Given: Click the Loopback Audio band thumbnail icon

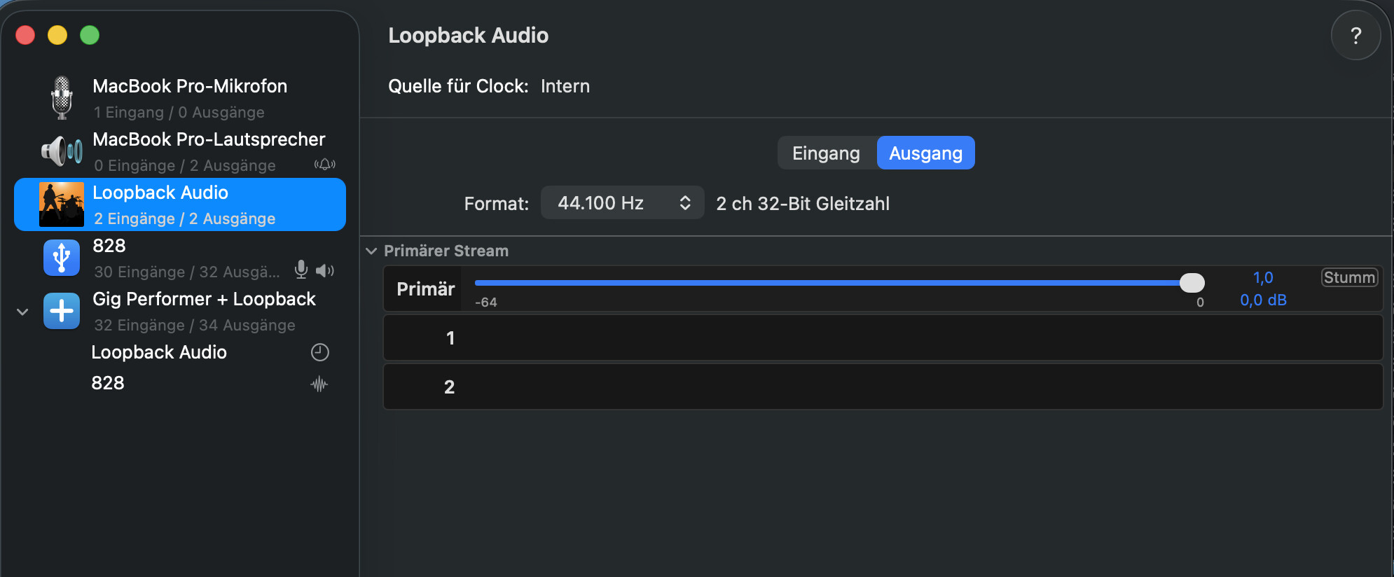Looking at the screenshot, I should tap(62, 204).
